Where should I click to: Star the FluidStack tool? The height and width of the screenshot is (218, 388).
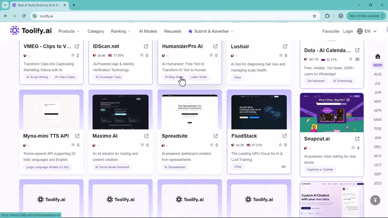(x=280, y=145)
